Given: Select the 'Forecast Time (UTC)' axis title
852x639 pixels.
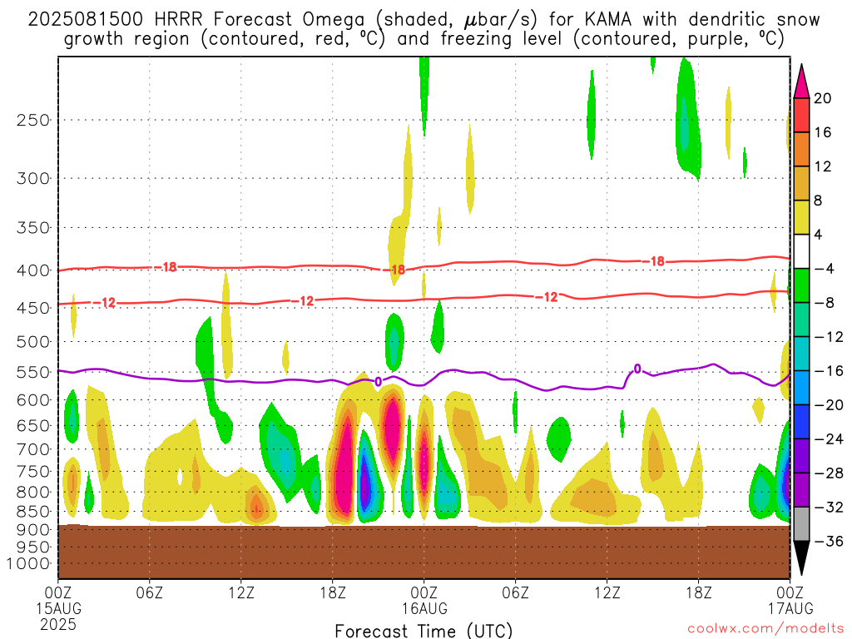Looking at the screenshot, I should [424, 631].
